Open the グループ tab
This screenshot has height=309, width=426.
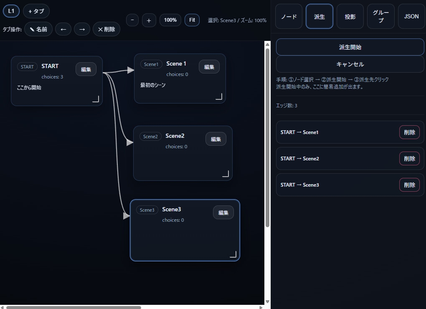pos(380,17)
